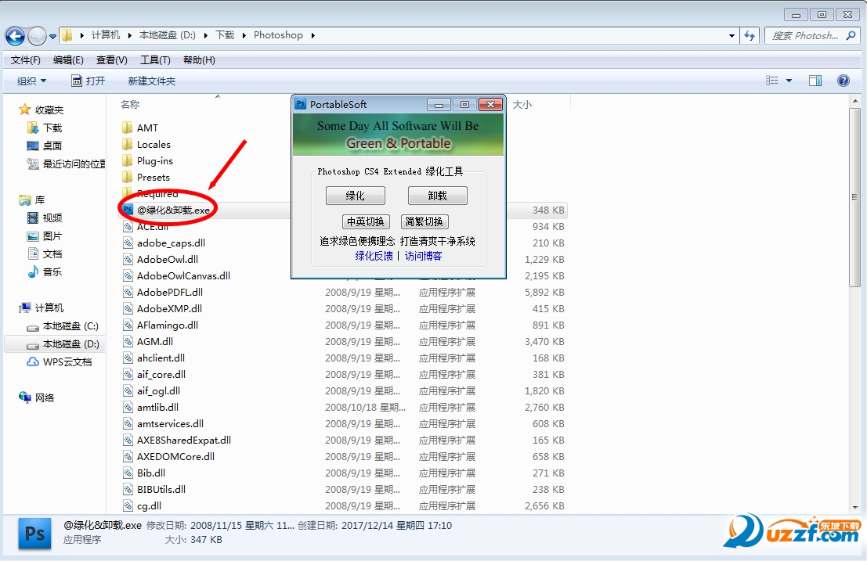Click the file list vertical scrollbar thumb
This screenshot has height=561, width=867.
coord(854,197)
